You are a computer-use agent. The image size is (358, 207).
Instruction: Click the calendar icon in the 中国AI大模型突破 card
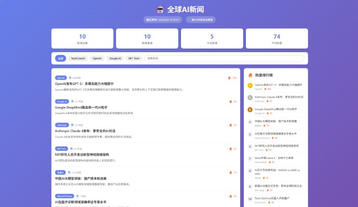tap(69, 172)
